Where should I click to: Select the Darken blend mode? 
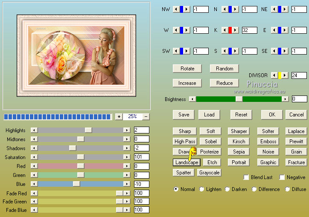tap(227, 189)
